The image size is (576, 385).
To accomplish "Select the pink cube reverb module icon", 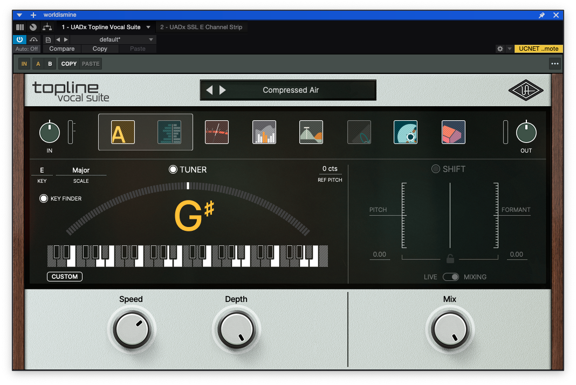I will 454,132.
